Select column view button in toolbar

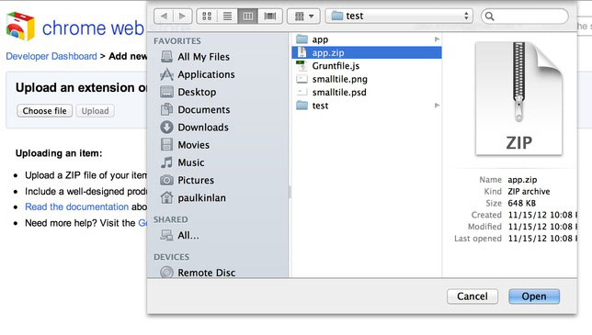pos(247,17)
